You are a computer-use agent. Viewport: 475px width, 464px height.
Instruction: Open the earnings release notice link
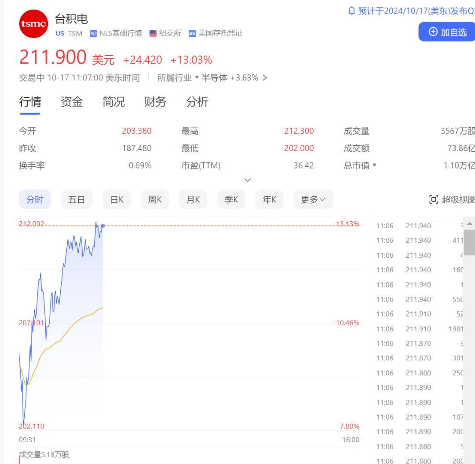click(416, 11)
